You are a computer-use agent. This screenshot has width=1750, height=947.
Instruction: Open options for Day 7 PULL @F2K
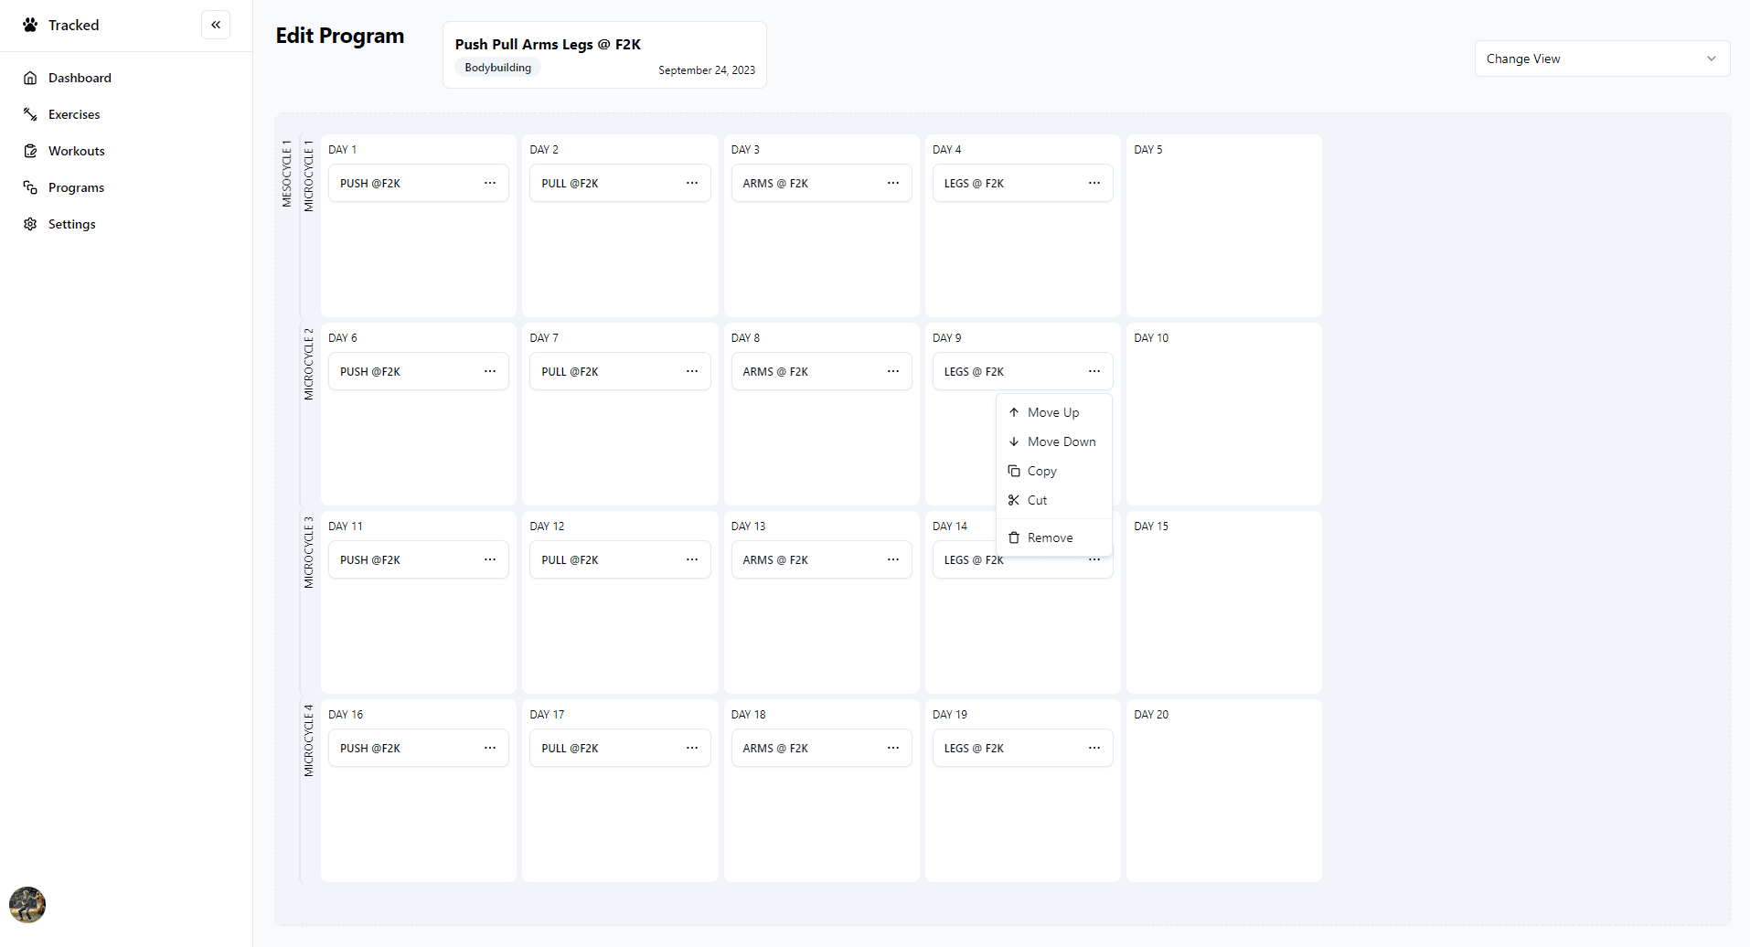[692, 371]
